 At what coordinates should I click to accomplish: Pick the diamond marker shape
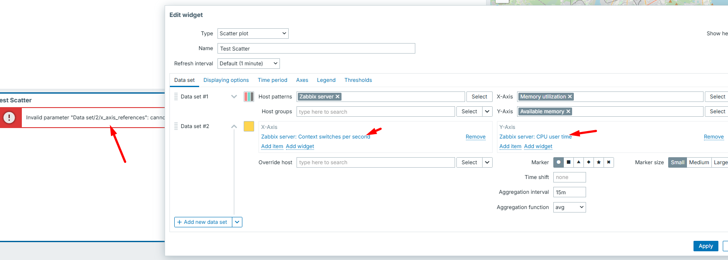point(589,162)
